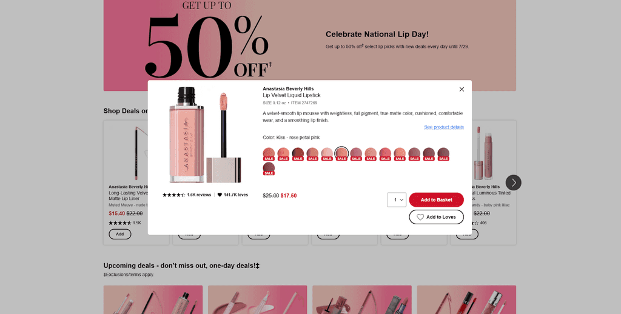Click the 1.6K reviews count
Image resolution: width=621 pixels, height=314 pixels.
tap(199, 195)
